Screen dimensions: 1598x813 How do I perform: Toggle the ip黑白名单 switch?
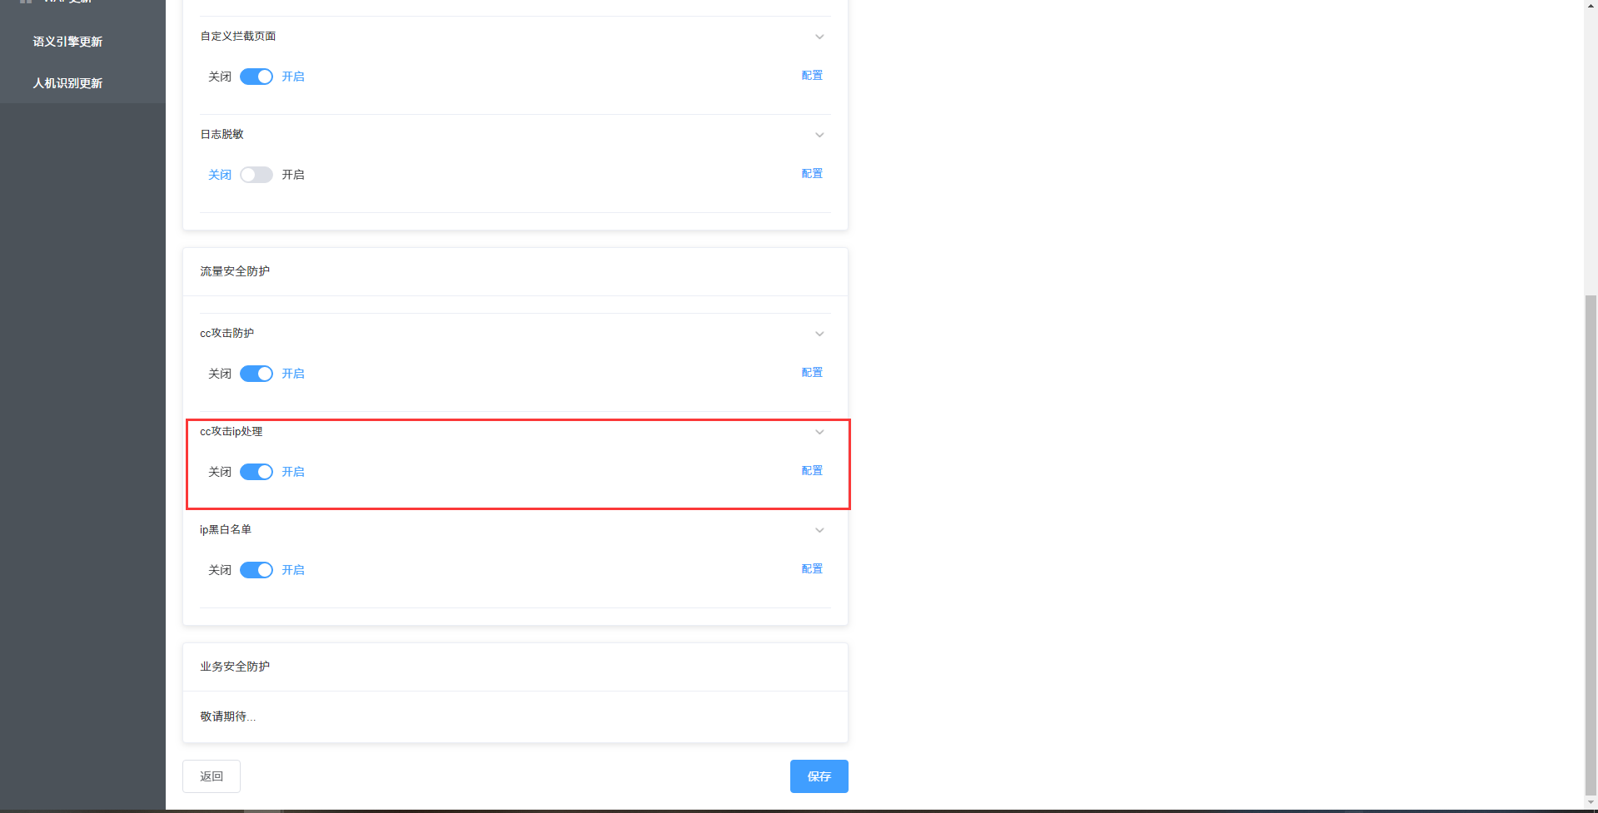tap(256, 570)
